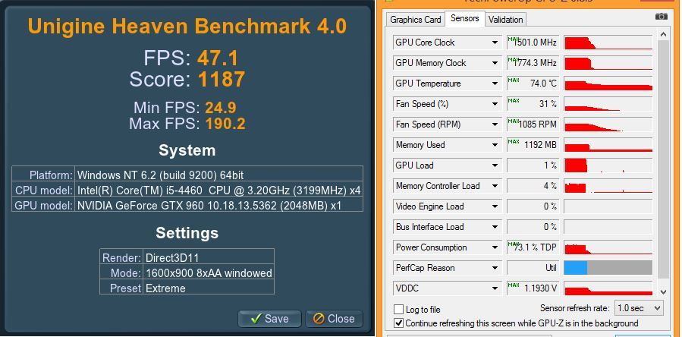The image size is (682, 337).
Task: Uncheck Continue refreshing in background
Action: pos(398,323)
